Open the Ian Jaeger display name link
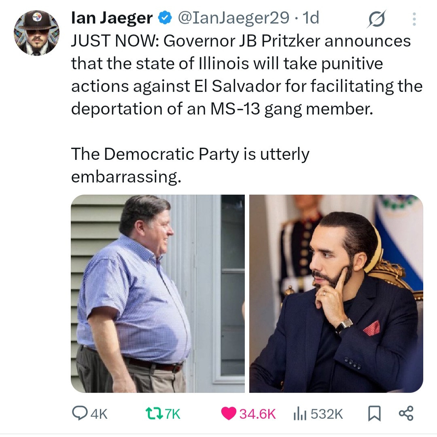 click(112, 18)
